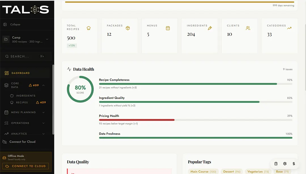Select the Analytics trend icon
The width and height of the screenshot is (306, 174).
tap(6, 134)
